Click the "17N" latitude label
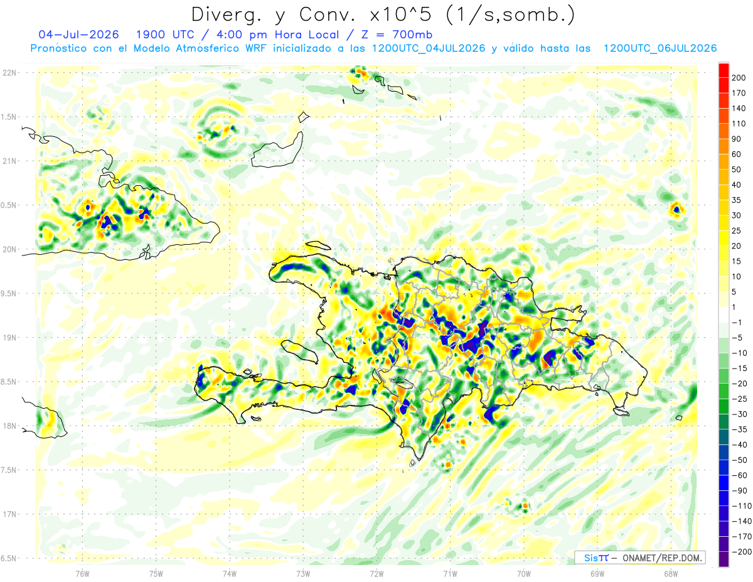This screenshot has width=753, height=582. click(x=10, y=514)
